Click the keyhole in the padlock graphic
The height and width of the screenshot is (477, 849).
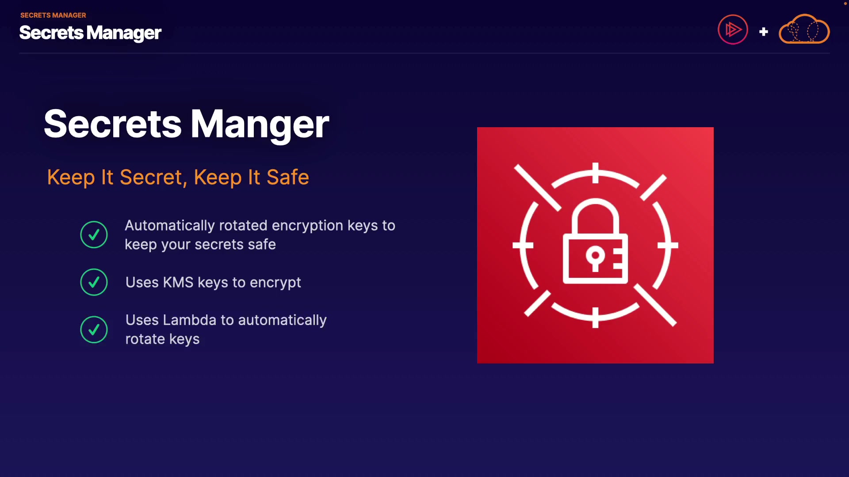[x=595, y=258]
